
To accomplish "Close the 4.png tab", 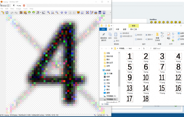I will pos(24,5).
